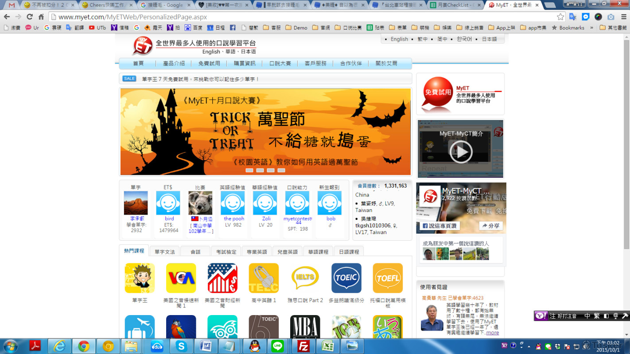Click the browser address bar URL

133,17
